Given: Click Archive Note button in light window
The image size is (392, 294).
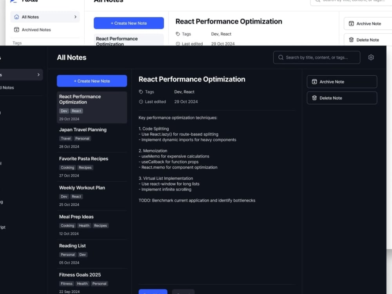Looking at the screenshot, I should [x=368, y=24].
